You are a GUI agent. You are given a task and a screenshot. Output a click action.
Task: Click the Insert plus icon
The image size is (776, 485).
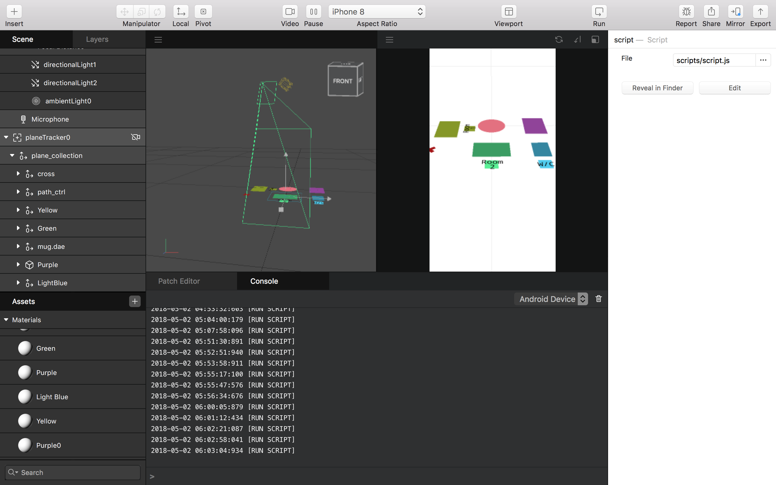pyautogui.click(x=14, y=12)
